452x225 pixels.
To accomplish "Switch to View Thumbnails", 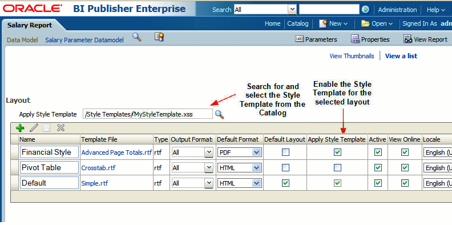I will tap(352, 56).
